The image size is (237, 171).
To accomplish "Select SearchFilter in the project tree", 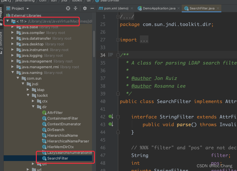I will click(58, 158).
